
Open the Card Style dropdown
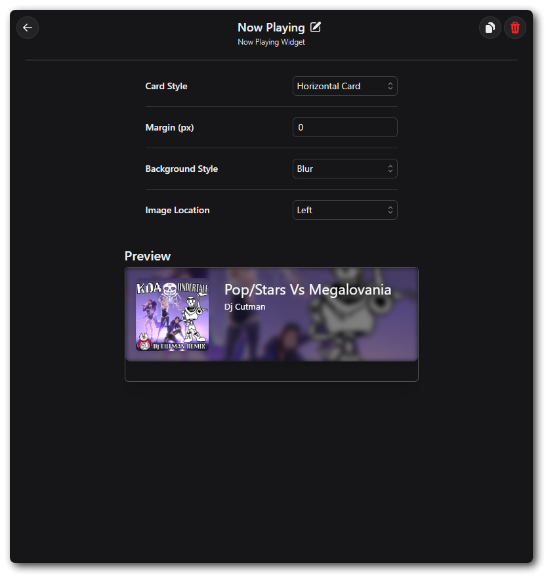345,86
